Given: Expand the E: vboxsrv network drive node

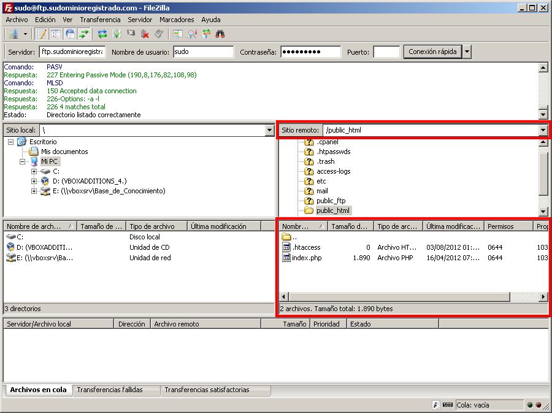Looking at the screenshot, I should pyautogui.click(x=34, y=191).
